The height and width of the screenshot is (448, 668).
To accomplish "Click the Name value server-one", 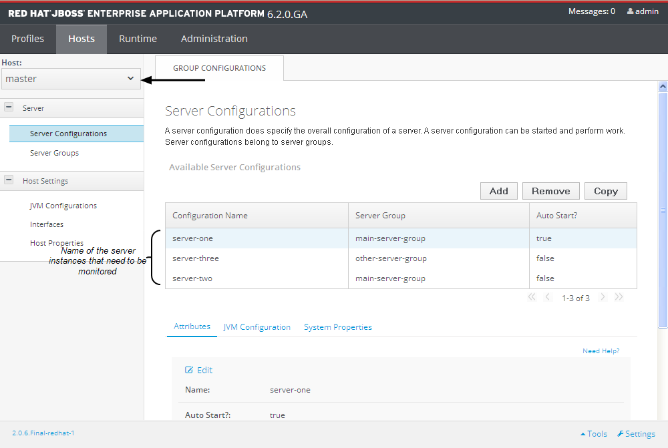I will point(290,390).
